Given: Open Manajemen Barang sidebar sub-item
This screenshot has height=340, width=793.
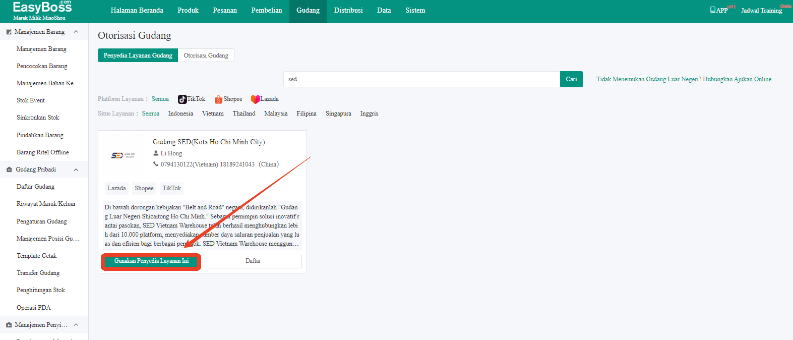Looking at the screenshot, I should pos(41,49).
